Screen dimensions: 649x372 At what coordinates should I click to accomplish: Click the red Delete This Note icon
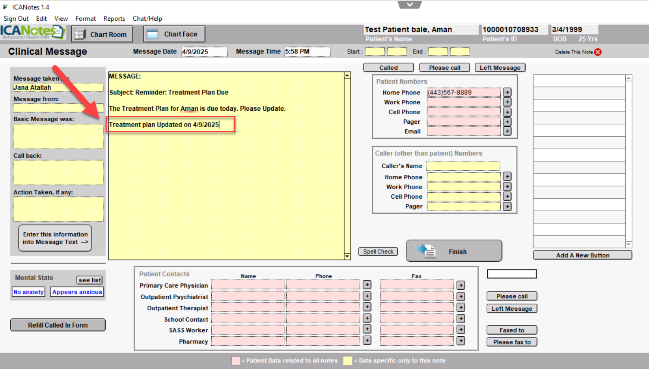coord(598,52)
